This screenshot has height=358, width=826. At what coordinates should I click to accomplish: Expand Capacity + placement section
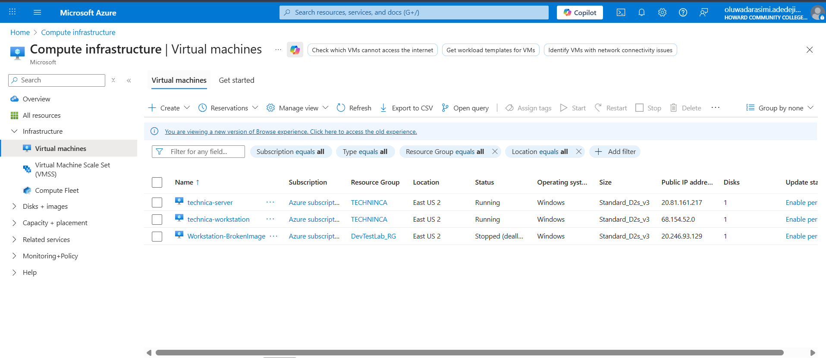click(14, 223)
